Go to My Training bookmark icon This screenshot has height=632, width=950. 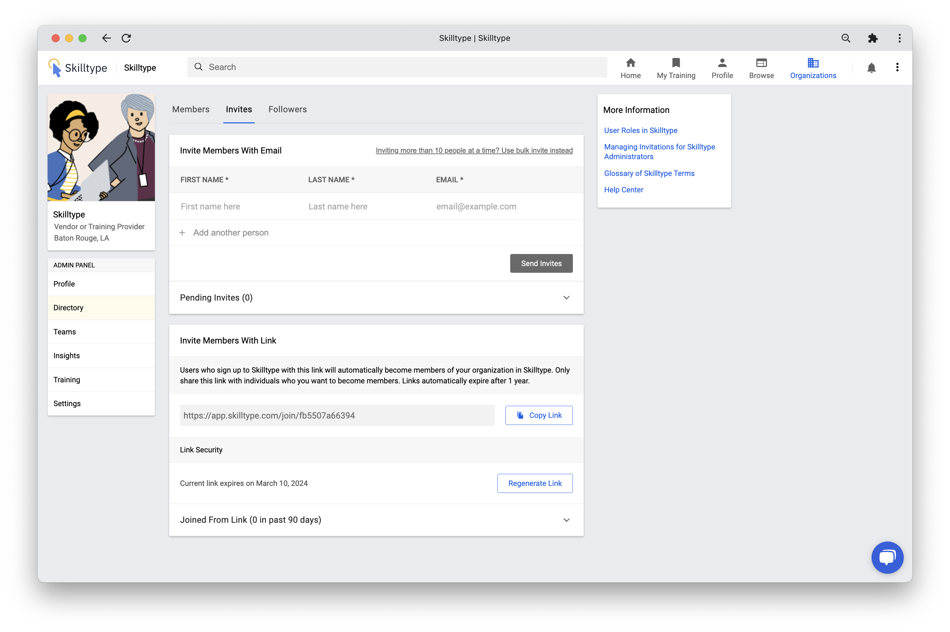(676, 63)
